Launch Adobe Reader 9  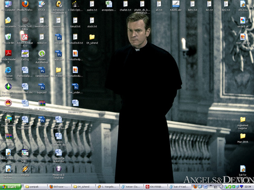(x=8, y=53)
